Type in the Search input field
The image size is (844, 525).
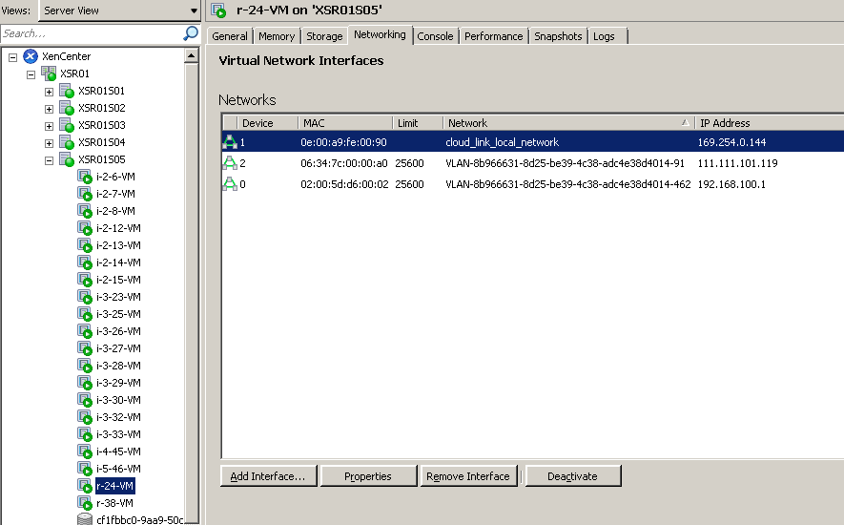click(x=91, y=33)
